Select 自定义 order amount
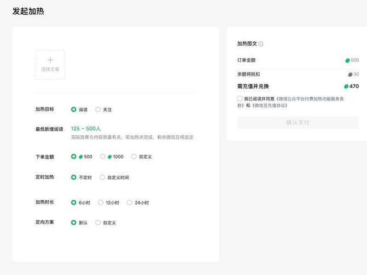 click(x=133, y=156)
